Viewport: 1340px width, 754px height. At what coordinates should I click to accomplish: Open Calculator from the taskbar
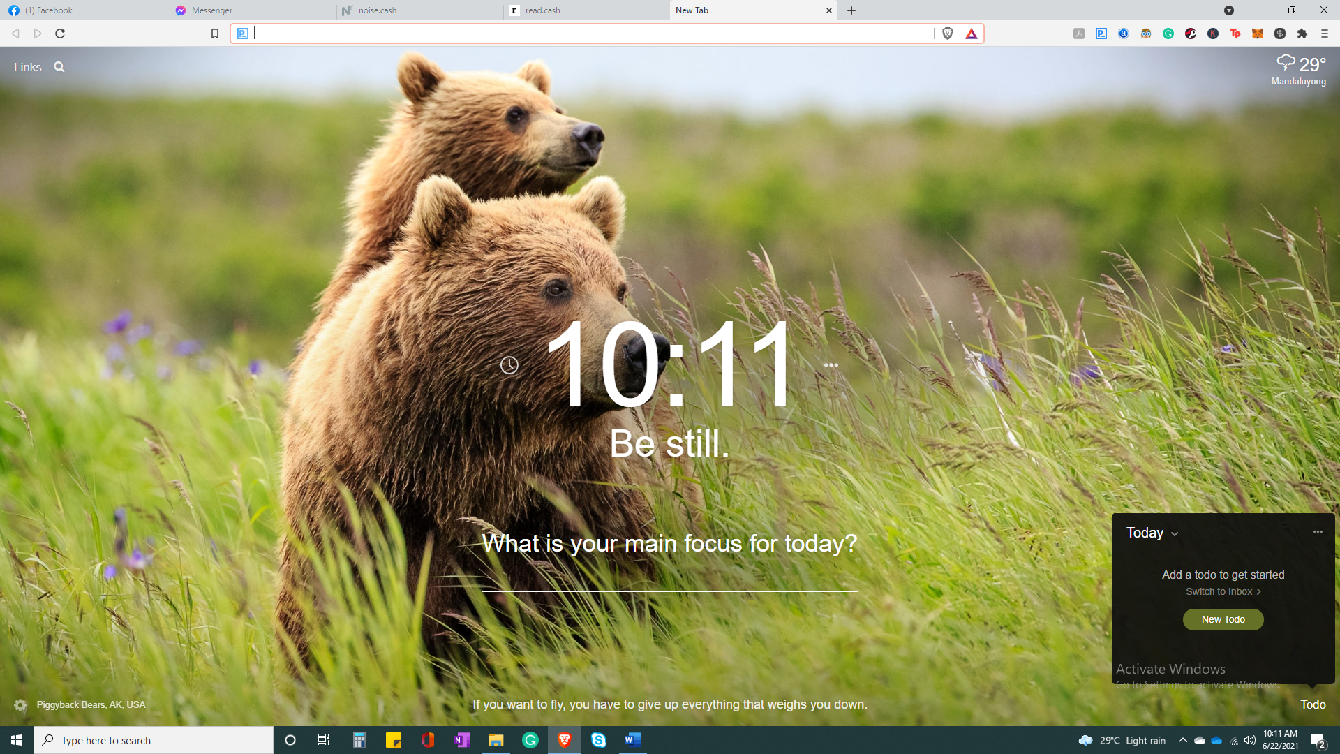click(359, 740)
